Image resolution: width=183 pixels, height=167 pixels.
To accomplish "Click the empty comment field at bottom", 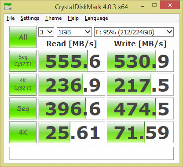I will (x=91, y=153).
